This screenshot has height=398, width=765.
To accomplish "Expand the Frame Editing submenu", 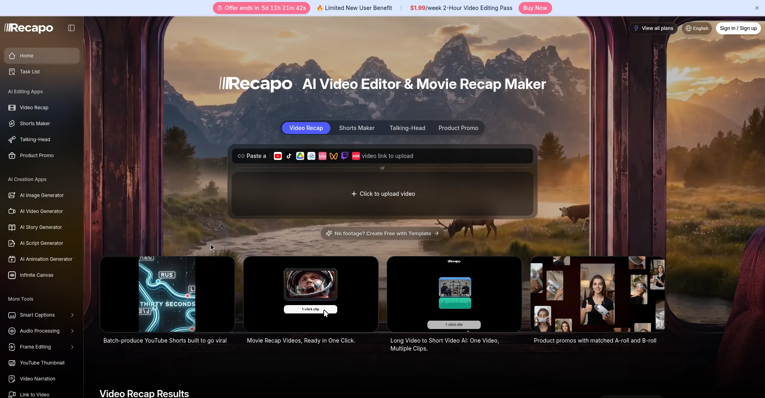I will (x=42, y=347).
